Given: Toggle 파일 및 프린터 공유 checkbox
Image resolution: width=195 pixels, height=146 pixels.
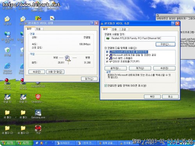Looking at the screenshot, I should (107, 55).
